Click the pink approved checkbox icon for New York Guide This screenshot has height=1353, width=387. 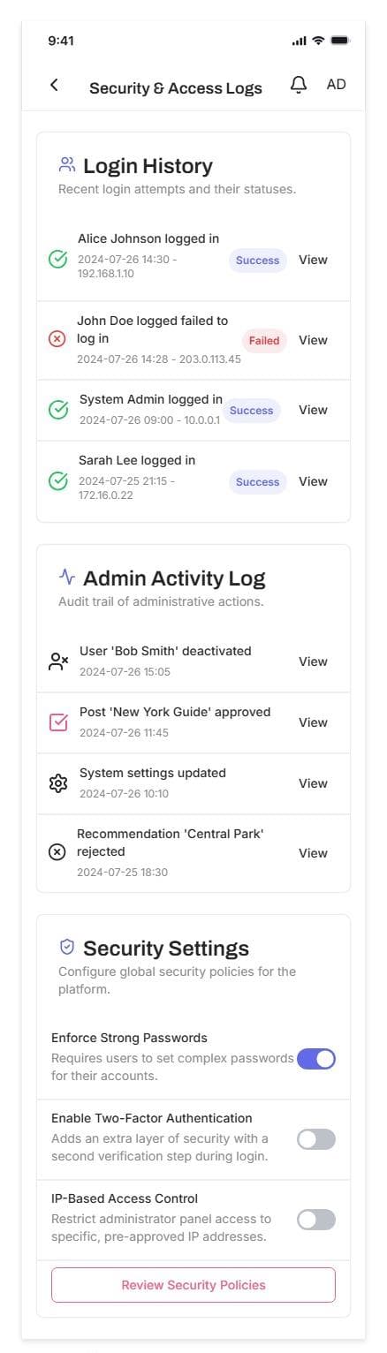point(57,722)
